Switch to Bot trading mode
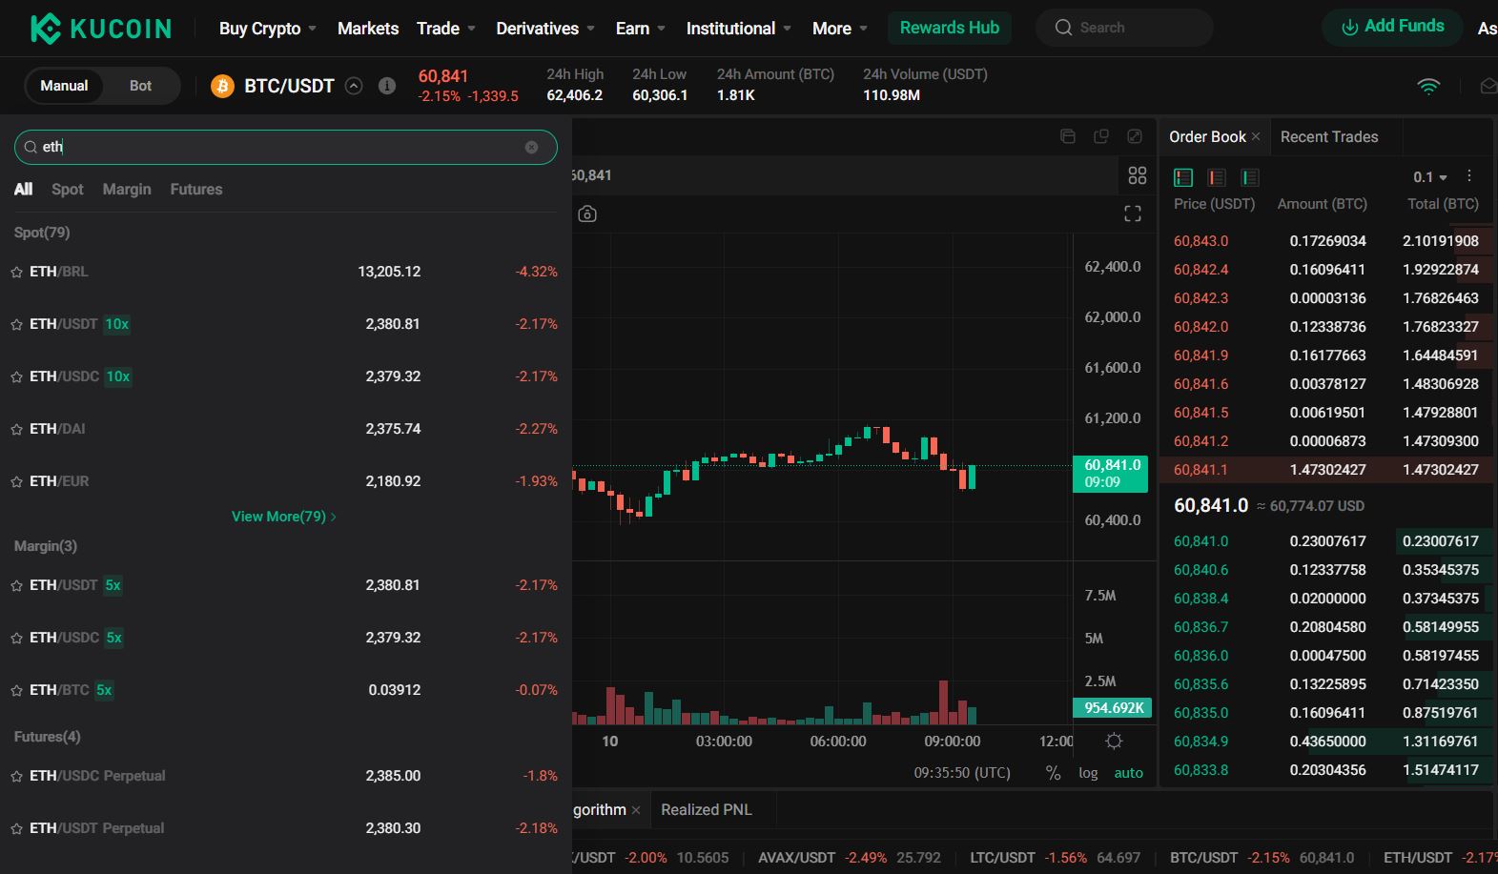 point(140,86)
